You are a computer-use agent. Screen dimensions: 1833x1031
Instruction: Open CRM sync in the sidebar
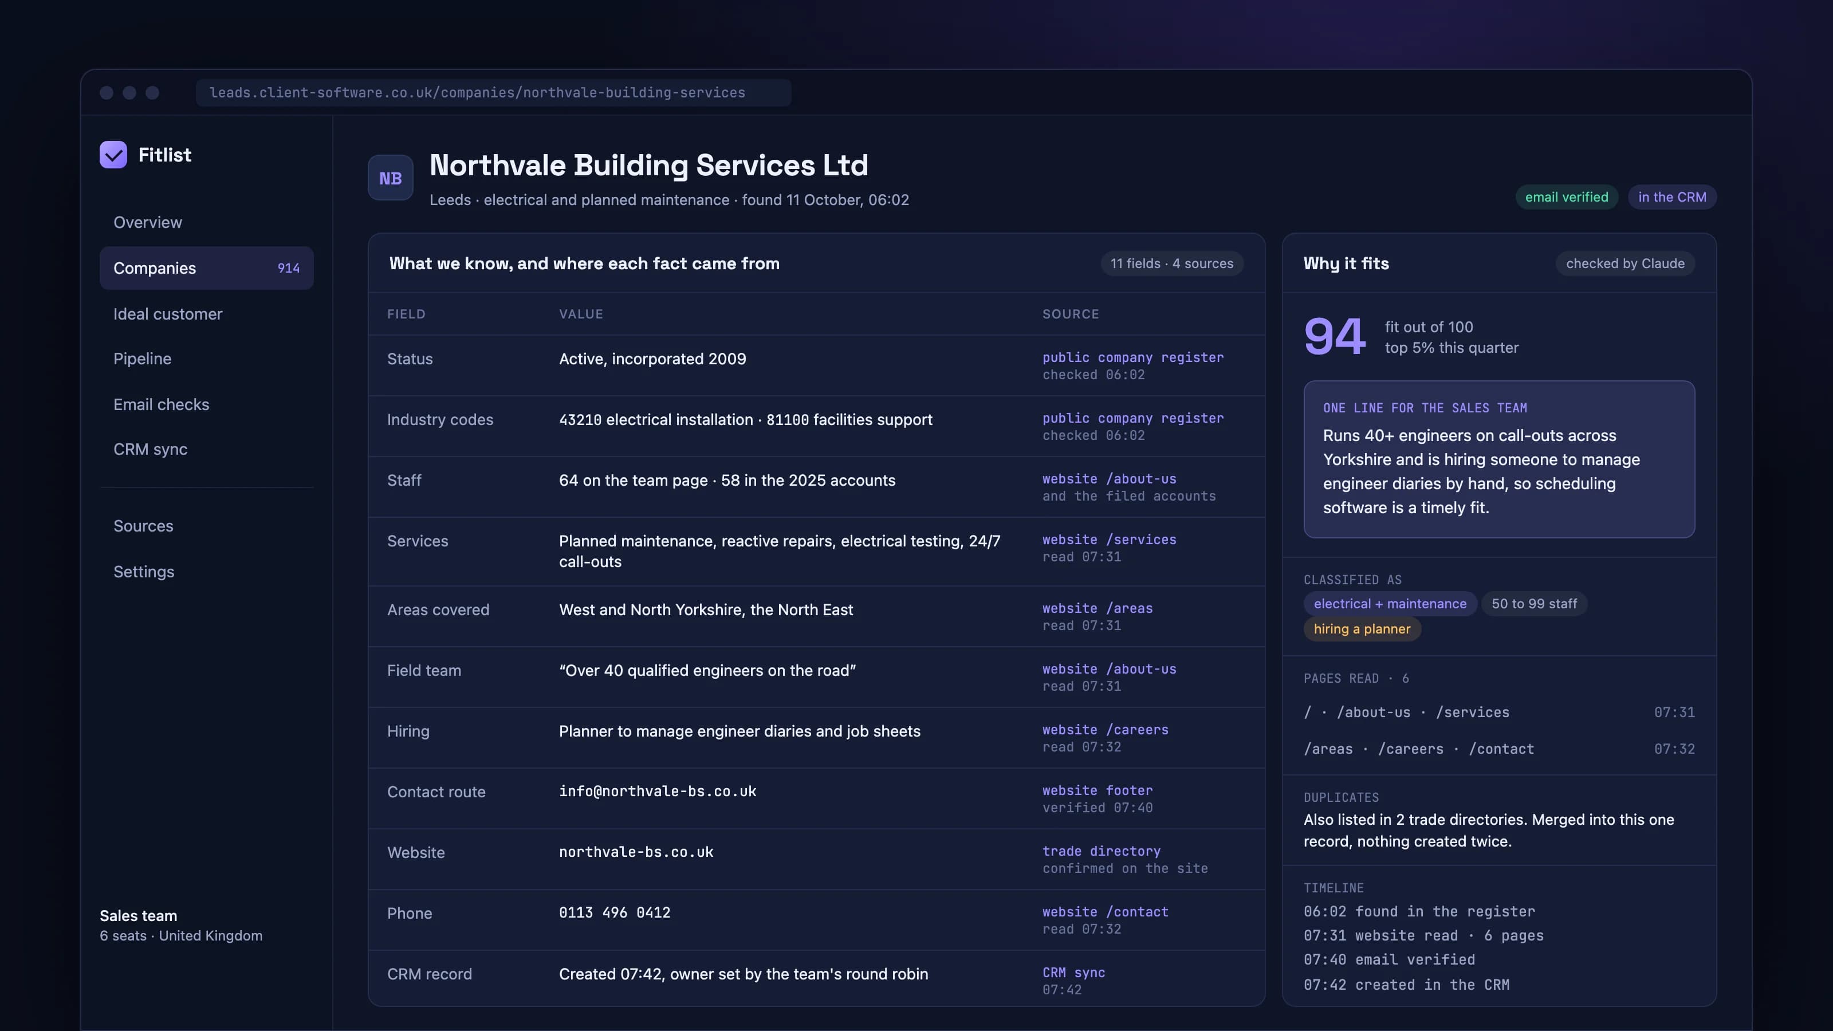pos(206,449)
